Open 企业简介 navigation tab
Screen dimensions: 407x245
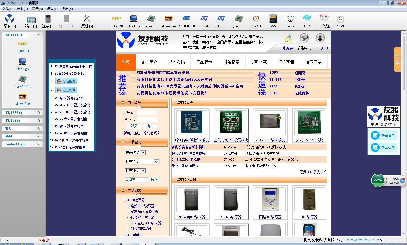pos(149,62)
